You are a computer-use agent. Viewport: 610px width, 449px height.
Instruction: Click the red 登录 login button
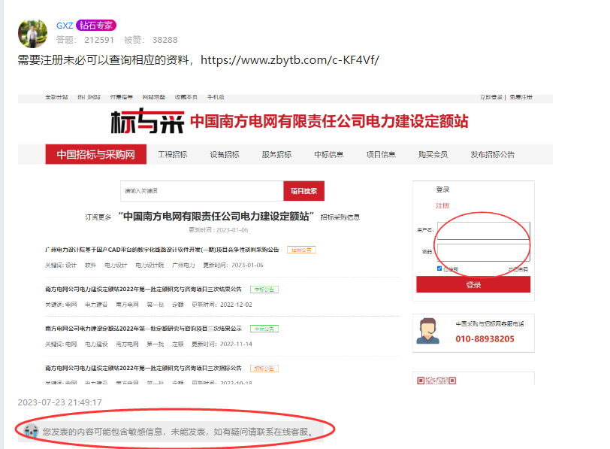[473, 284]
